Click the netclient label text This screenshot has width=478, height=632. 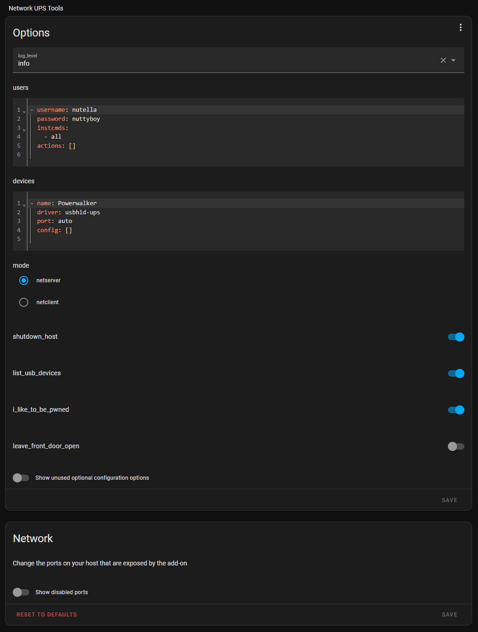coord(47,302)
